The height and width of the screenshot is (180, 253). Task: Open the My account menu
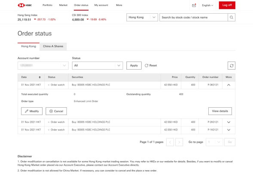tap(101, 5)
